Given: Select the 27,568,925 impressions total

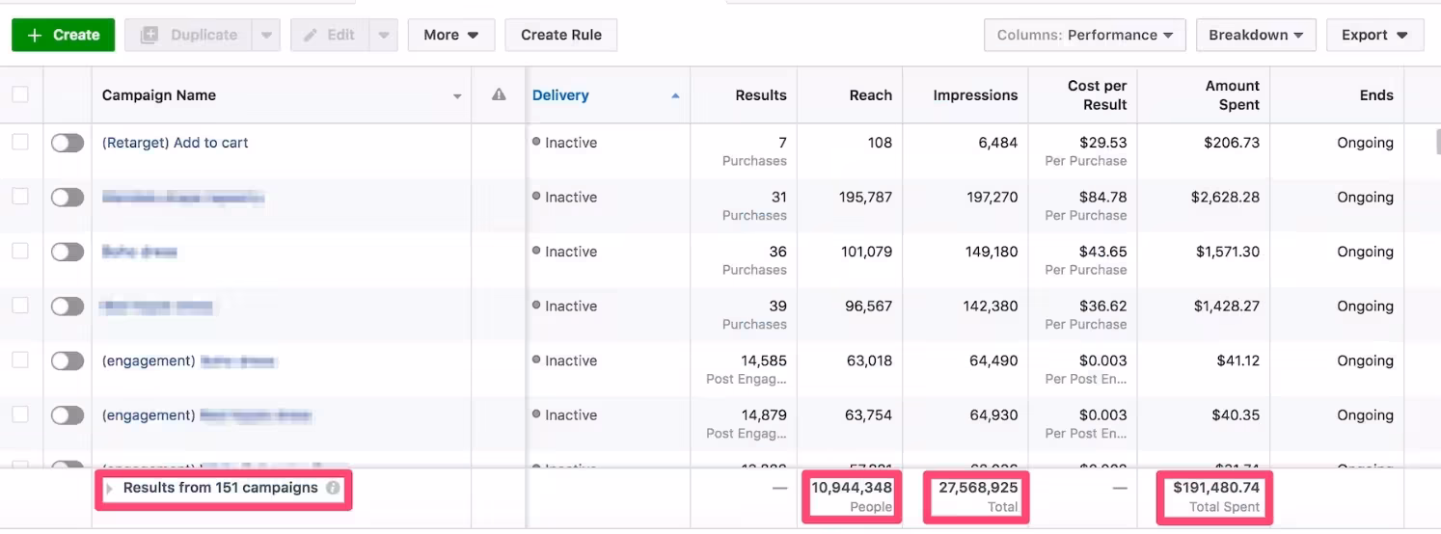Looking at the screenshot, I should 978,488.
